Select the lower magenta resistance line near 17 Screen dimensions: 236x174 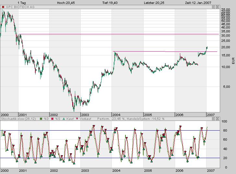[165, 52]
